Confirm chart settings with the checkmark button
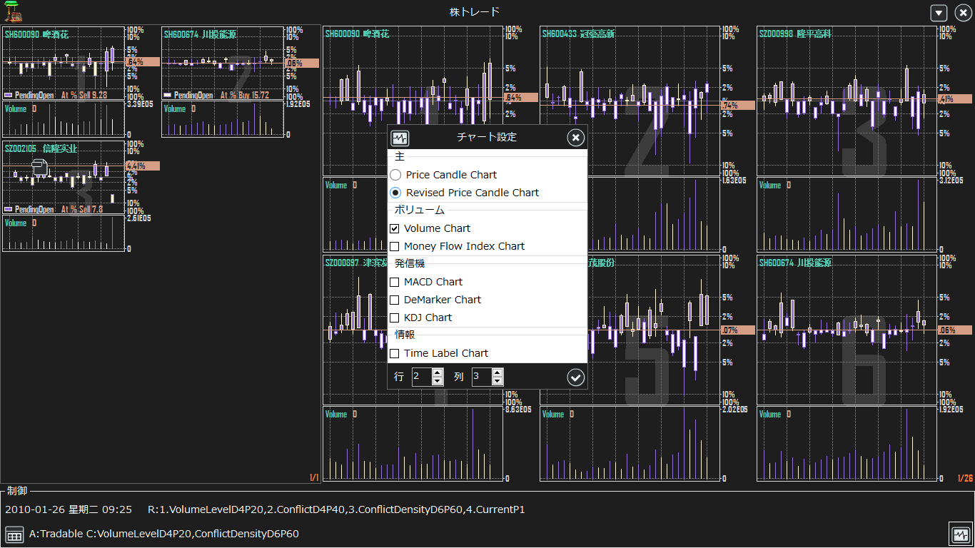Image resolution: width=975 pixels, height=548 pixels. point(575,377)
